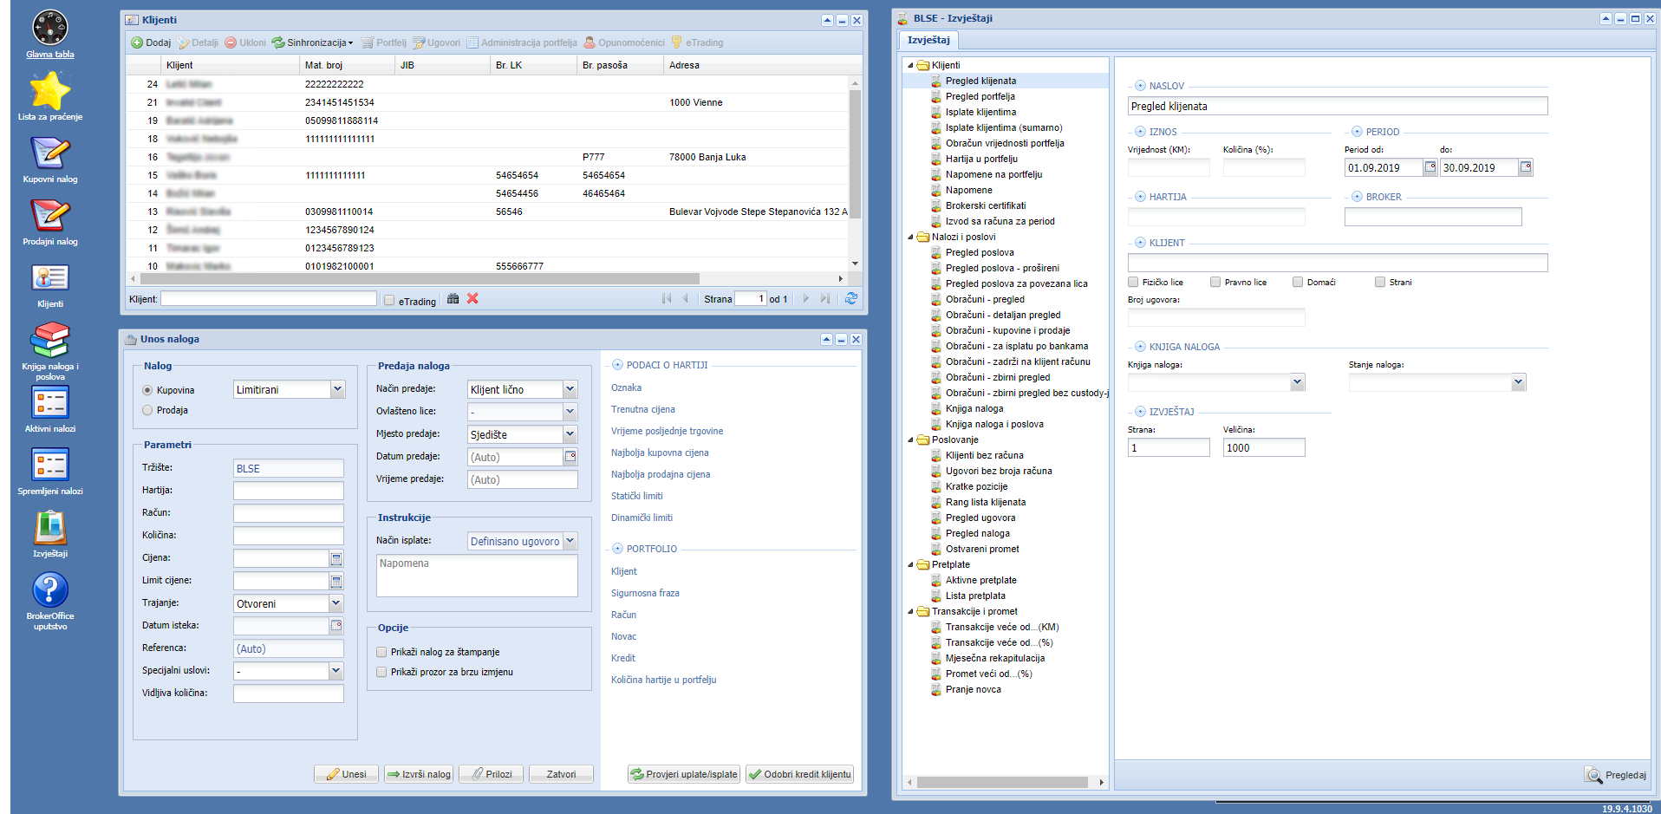Screen dimensions: 1661x814
Task: Open Aktivni nalozi sidebar icon
Action: [x=50, y=402]
